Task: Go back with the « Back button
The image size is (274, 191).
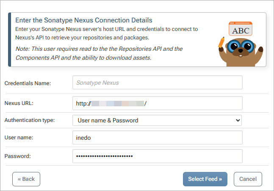Action: click(26, 179)
